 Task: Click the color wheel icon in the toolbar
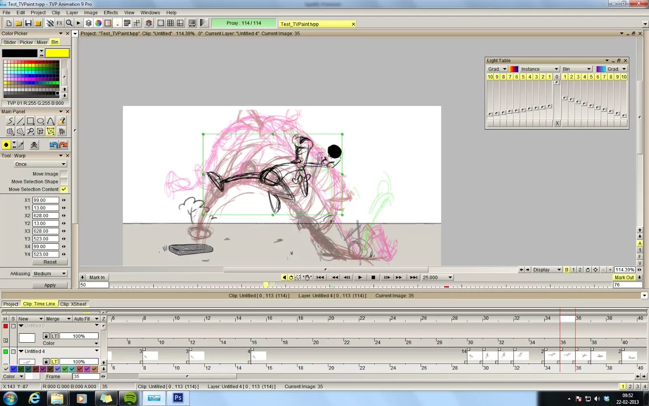[98, 23]
